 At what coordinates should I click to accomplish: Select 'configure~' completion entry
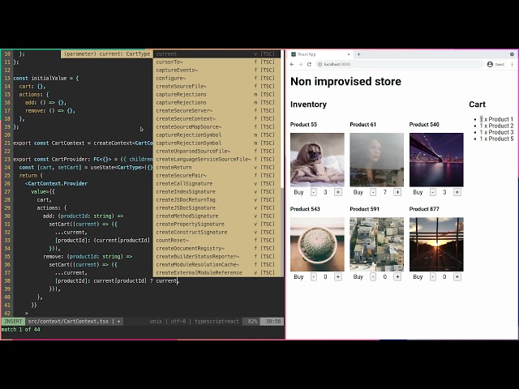pos(217,78)
